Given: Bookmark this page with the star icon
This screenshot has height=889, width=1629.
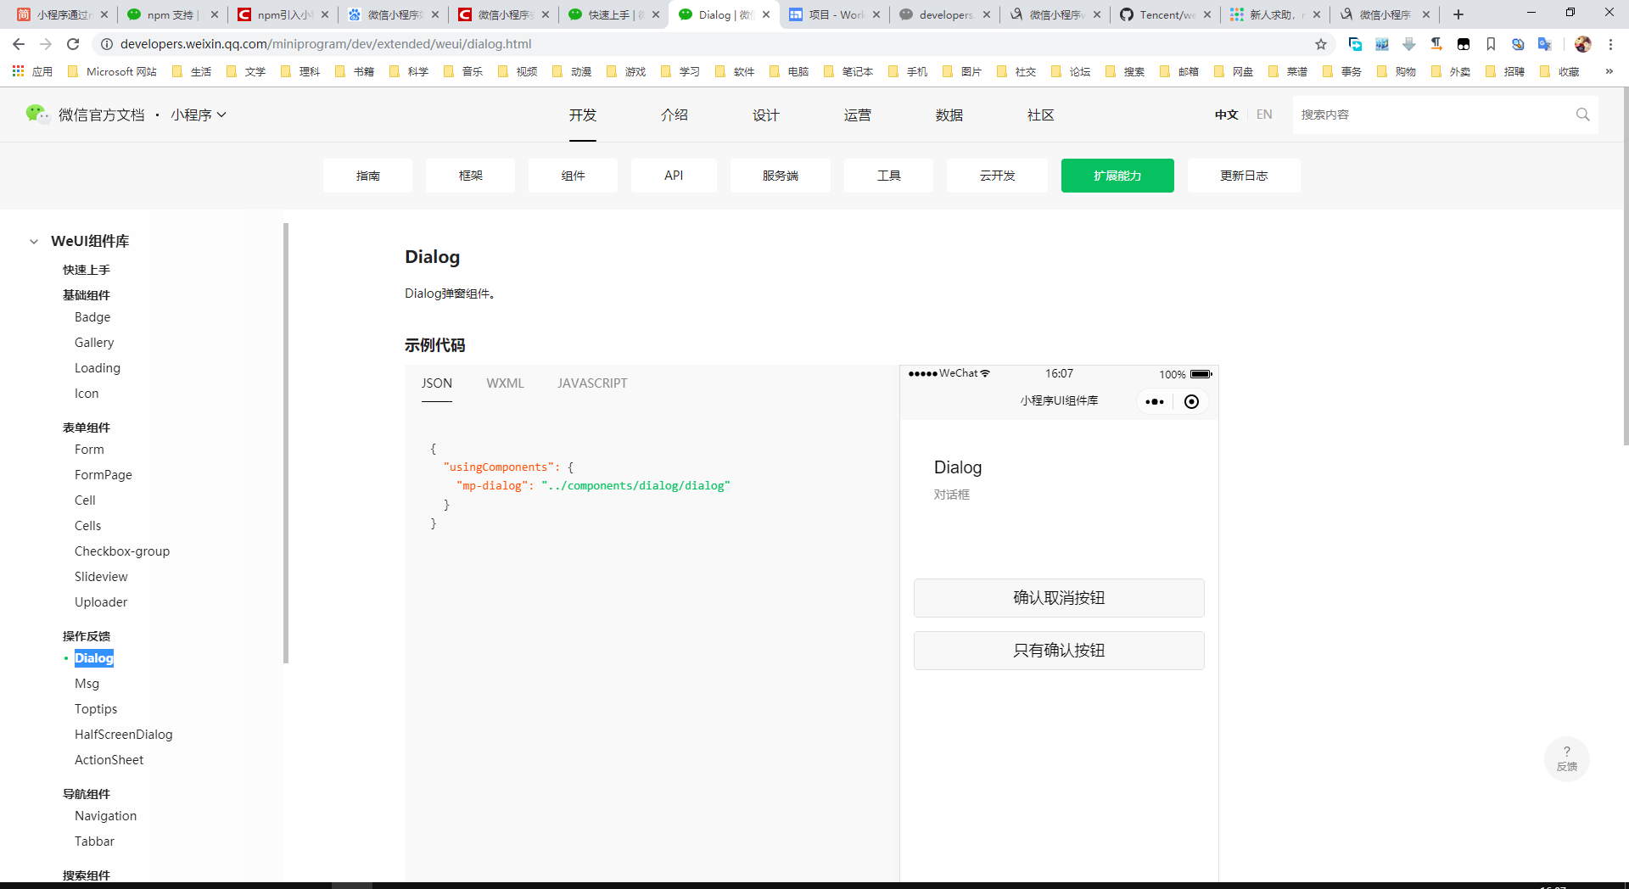Looking at the screenshot, I should pyautogui.click(x=1321, y=44).
